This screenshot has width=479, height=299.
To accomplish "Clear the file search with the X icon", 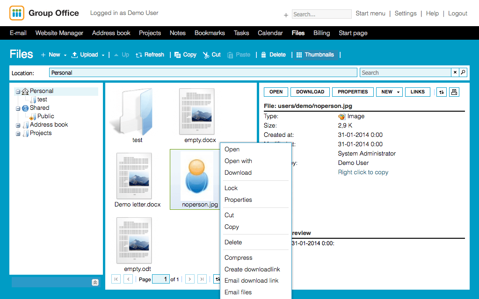I will pyautogui.click(x=455, y=72).
